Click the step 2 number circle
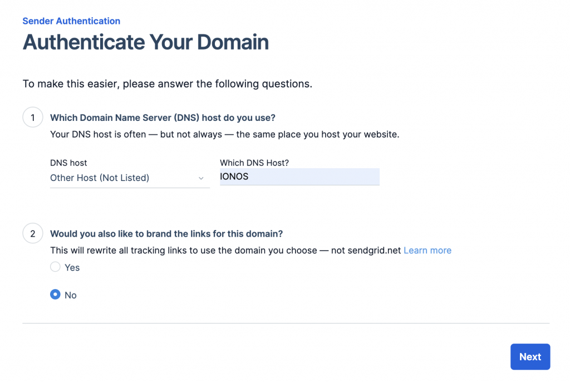 (x=33, y=233)
